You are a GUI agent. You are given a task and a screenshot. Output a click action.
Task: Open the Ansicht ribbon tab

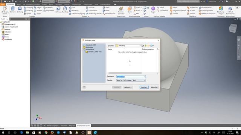[67, 4]
